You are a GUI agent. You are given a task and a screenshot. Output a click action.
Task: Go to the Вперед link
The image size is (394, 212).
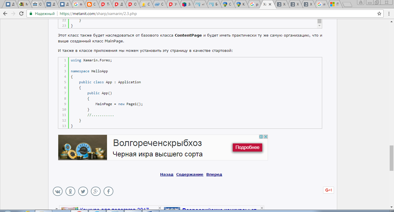click(214, 174)
